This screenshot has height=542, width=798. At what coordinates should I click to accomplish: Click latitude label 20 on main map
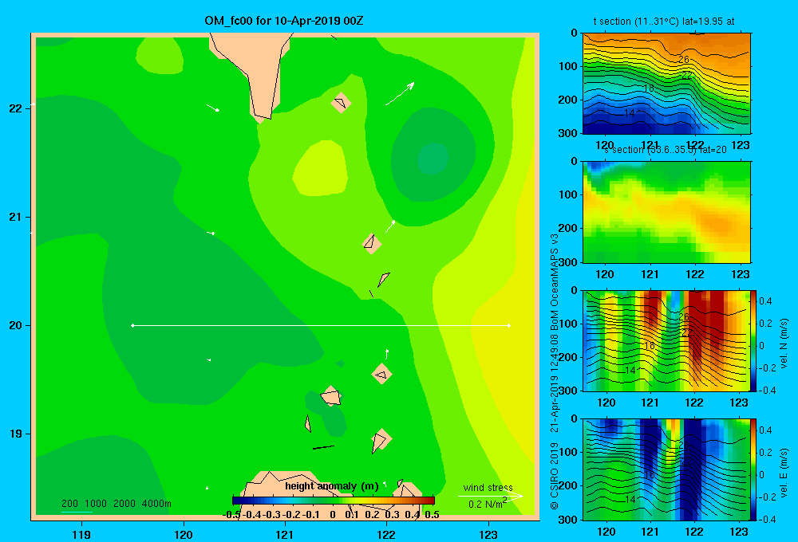16,325
